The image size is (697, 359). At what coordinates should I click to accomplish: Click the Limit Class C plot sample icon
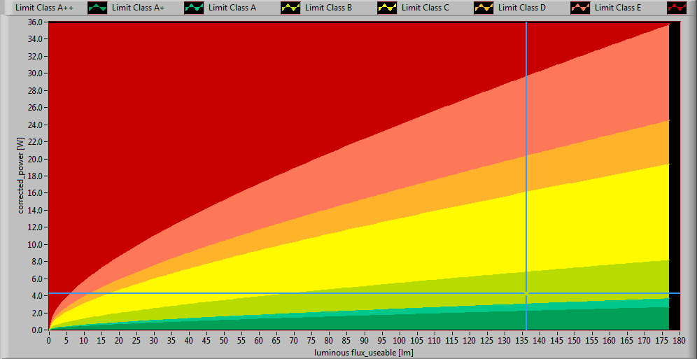click(x=484, y=8)
